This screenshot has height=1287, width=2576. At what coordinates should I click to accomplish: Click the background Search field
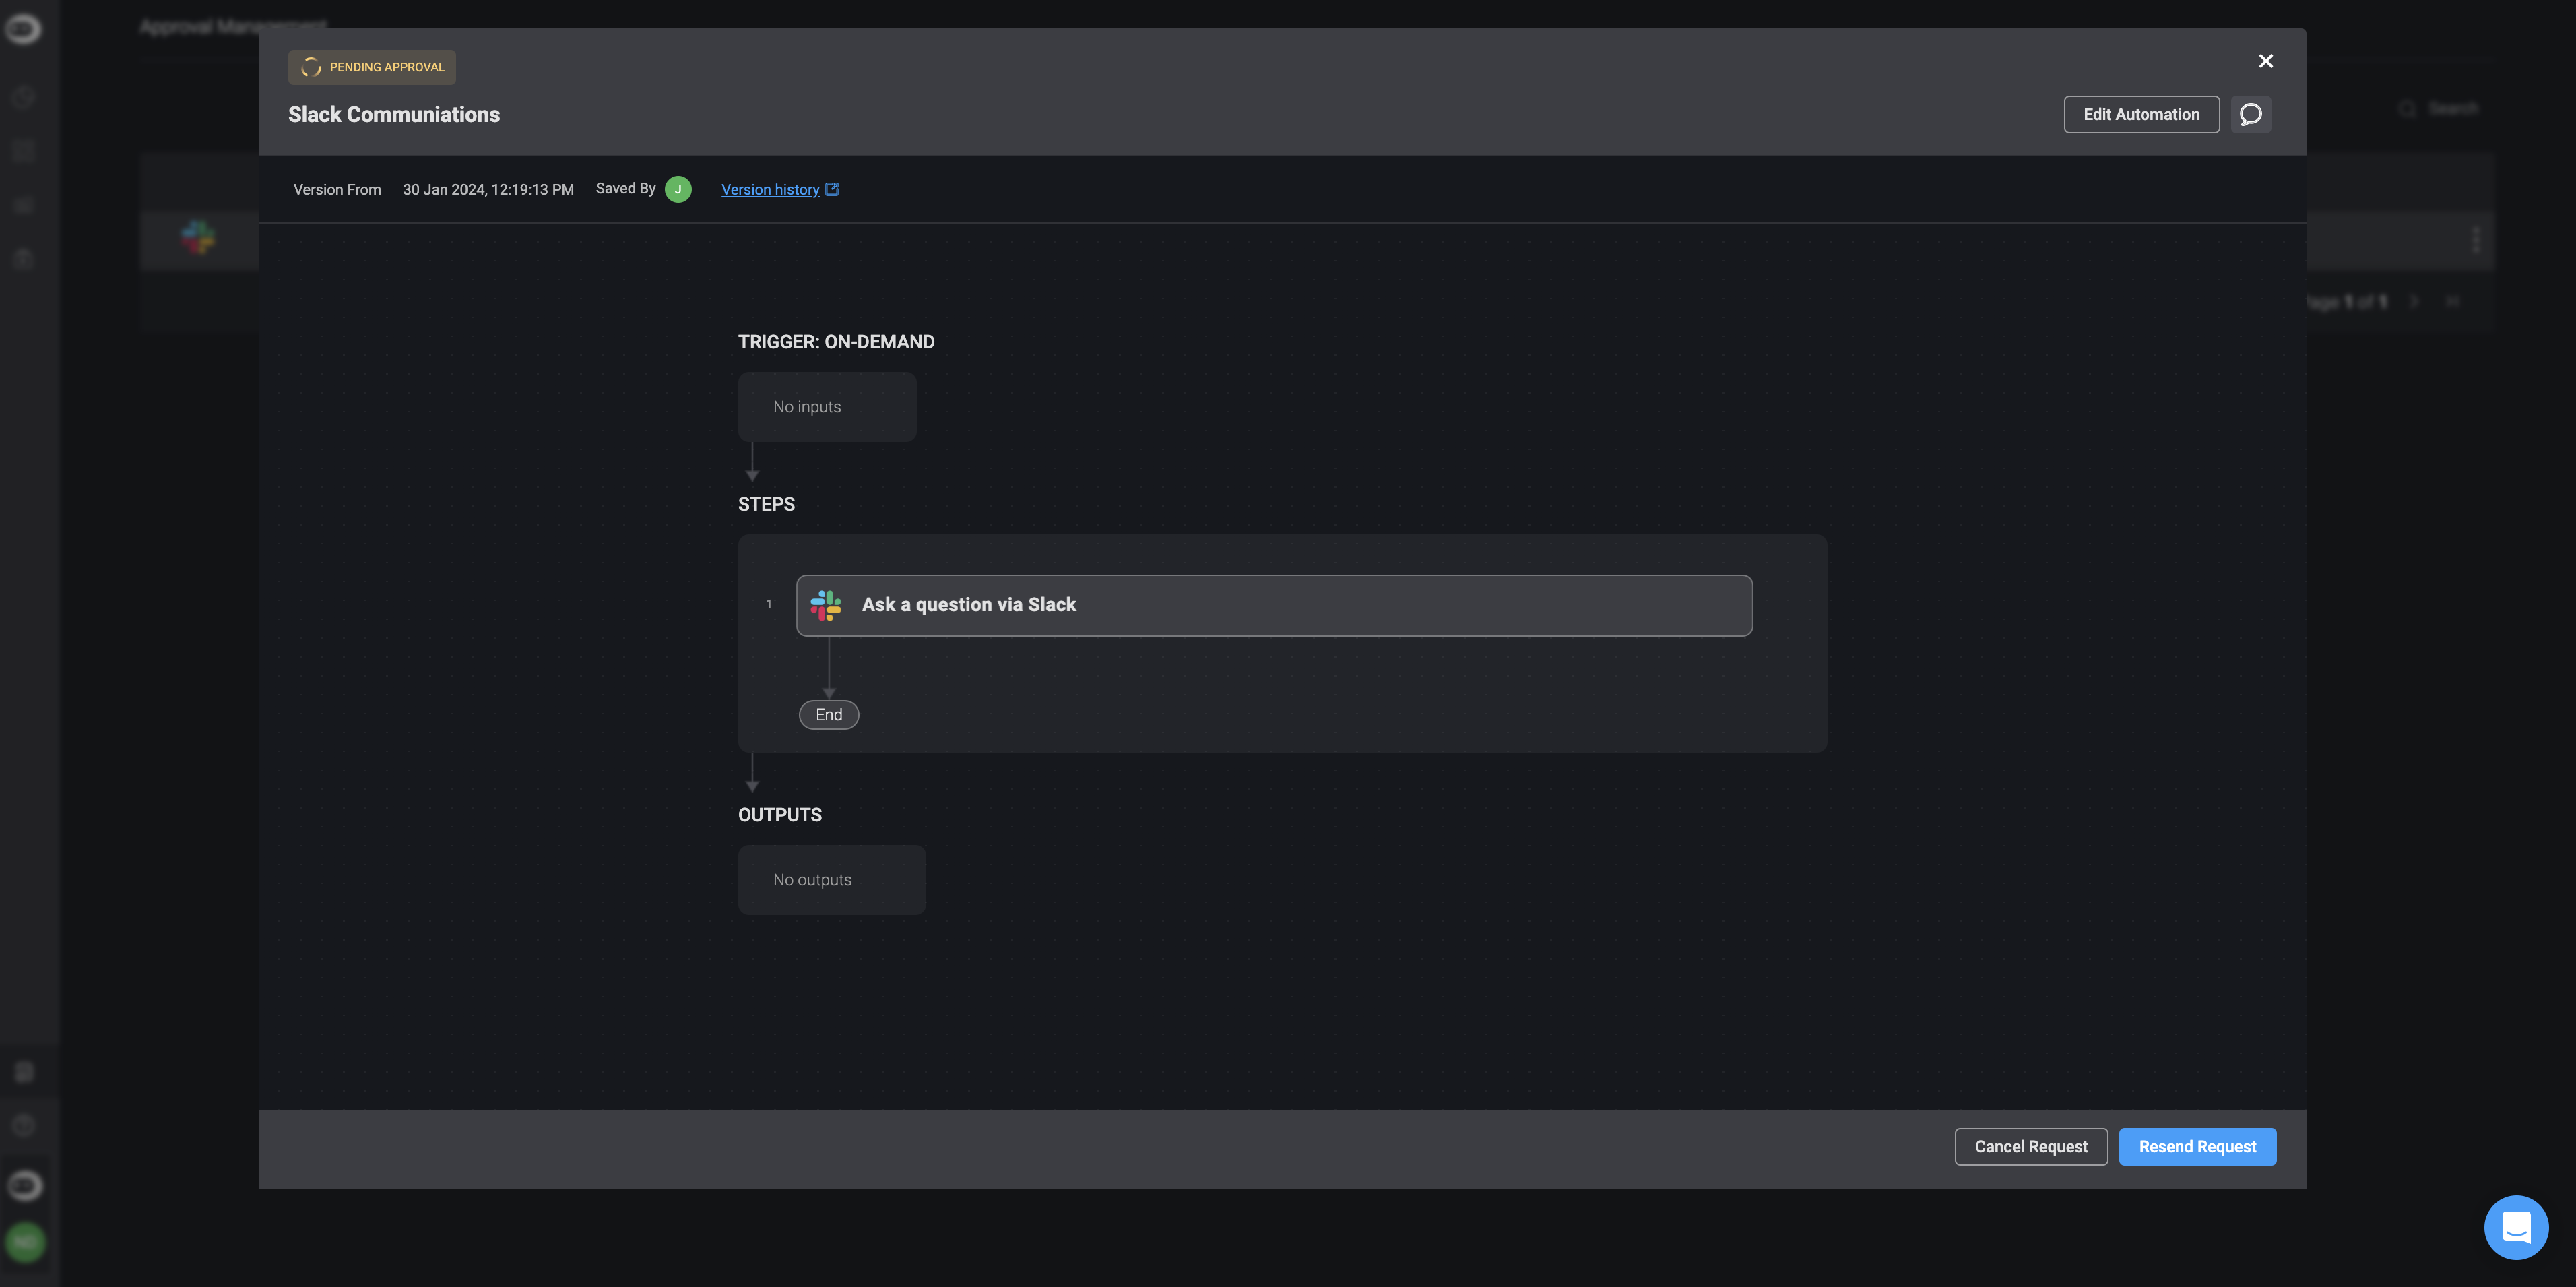tap(2440, 108)
